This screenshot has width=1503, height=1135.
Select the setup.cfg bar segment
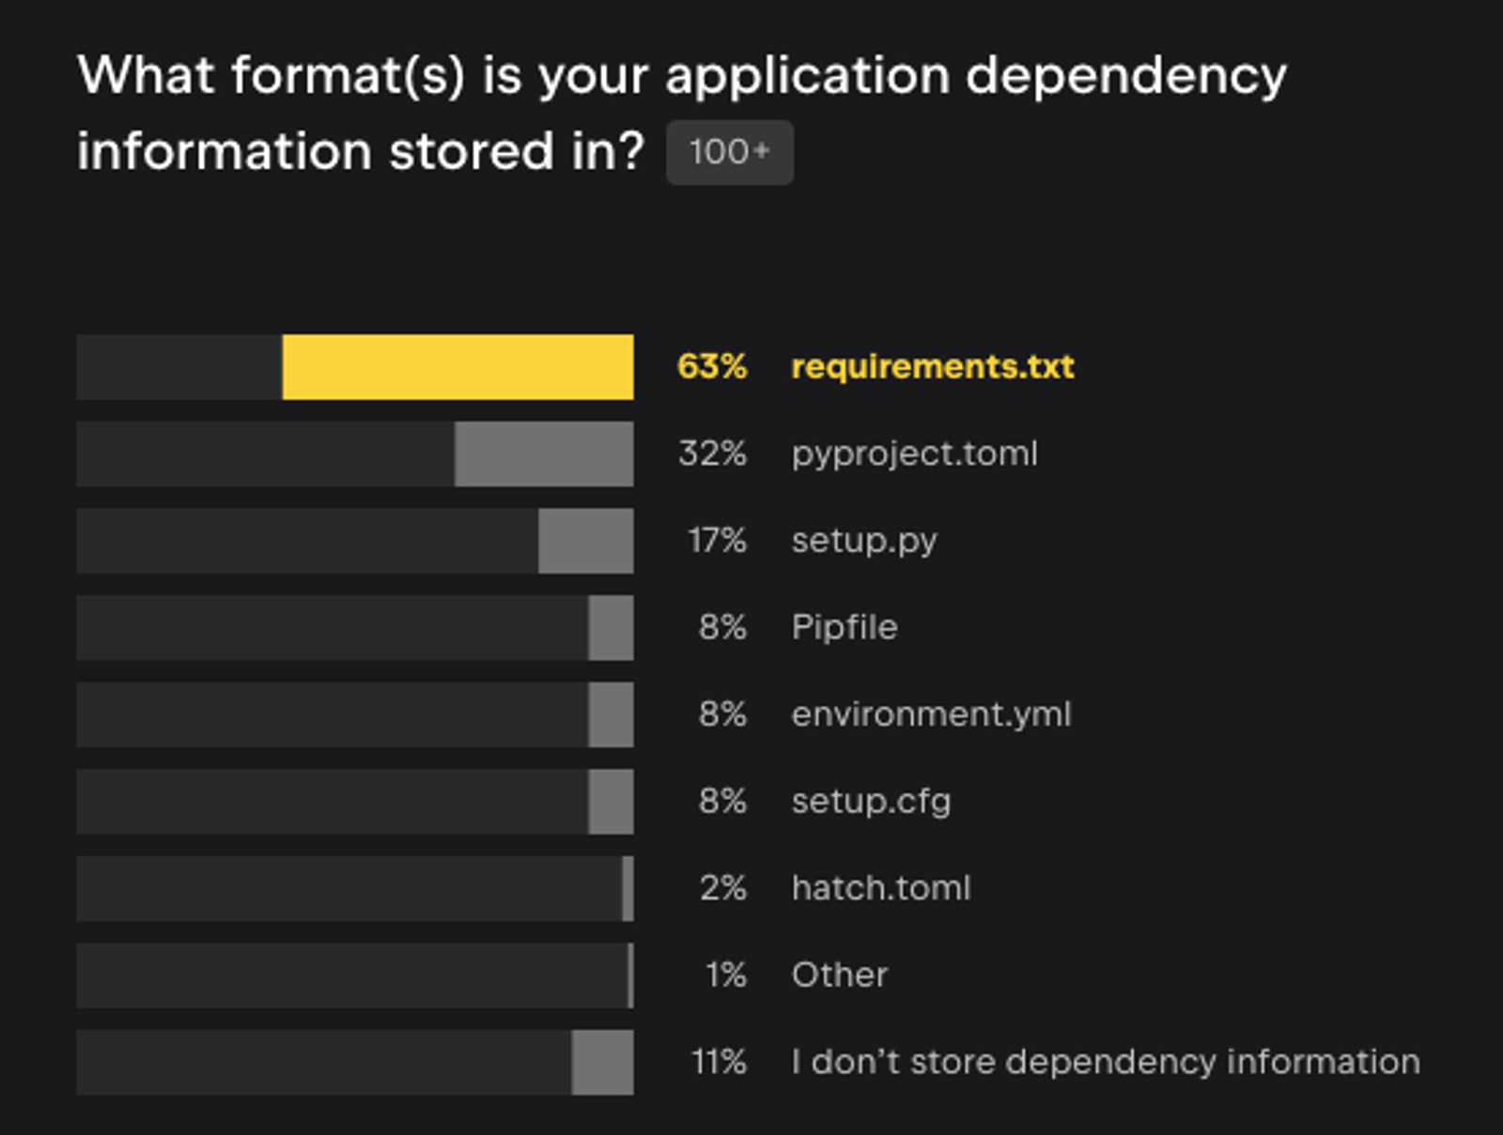[611, 802]
